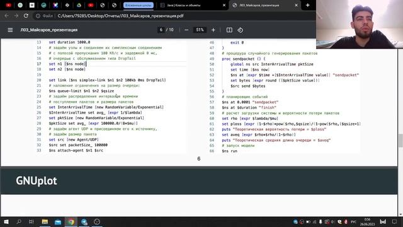This screenshot has width=403, height=227.
Task: Open the notification center icon
Action: click(x=395, y=221)
